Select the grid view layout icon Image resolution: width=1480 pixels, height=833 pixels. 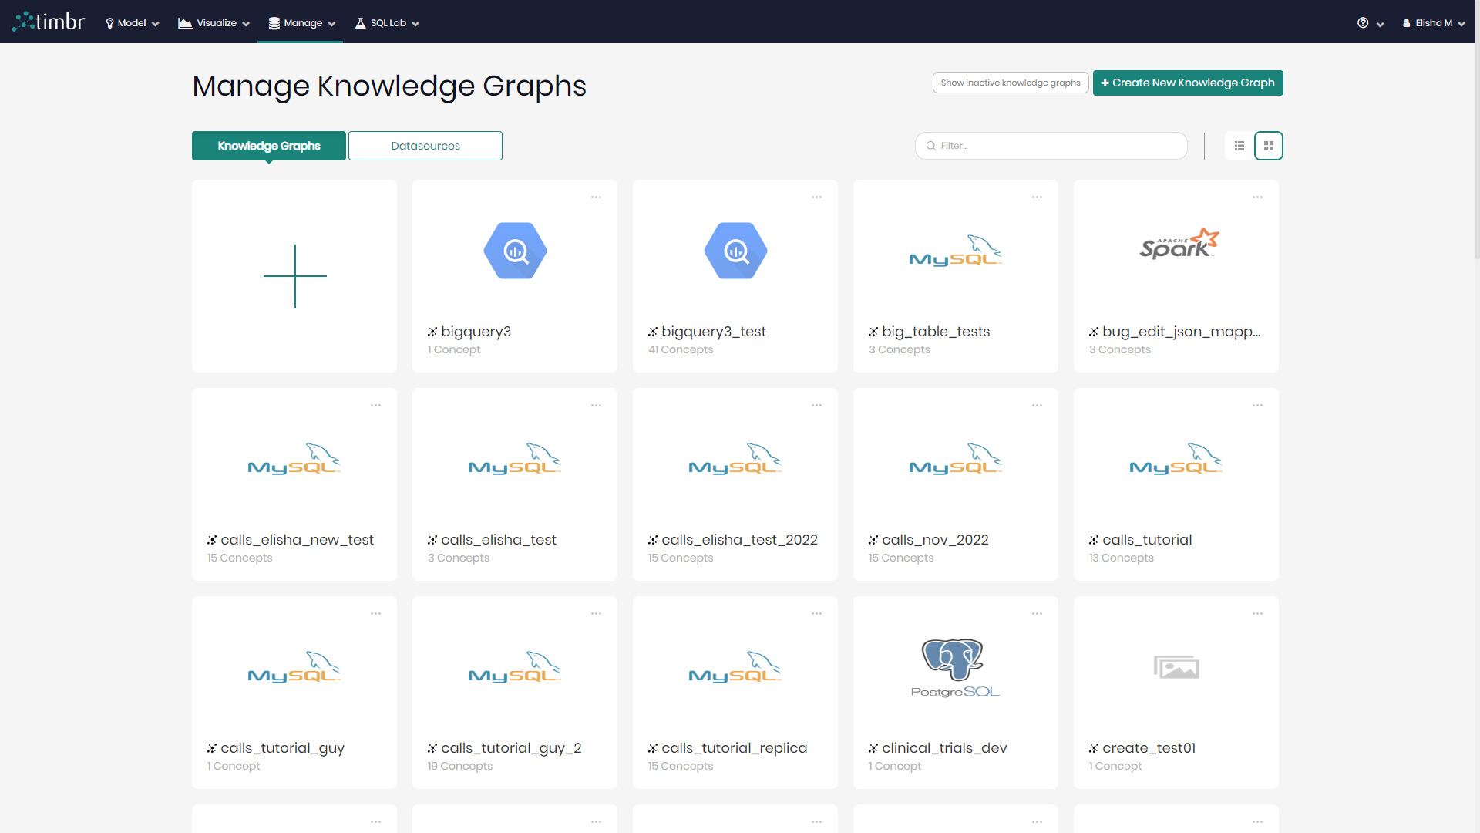coord(1268,145)
